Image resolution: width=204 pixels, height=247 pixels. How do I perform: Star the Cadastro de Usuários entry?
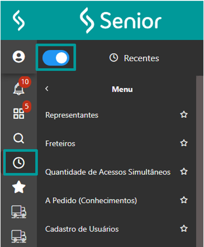184,229
